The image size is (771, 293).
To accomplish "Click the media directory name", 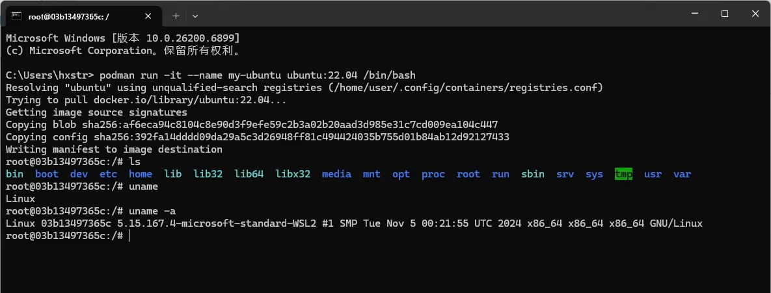I will [336, 174].
